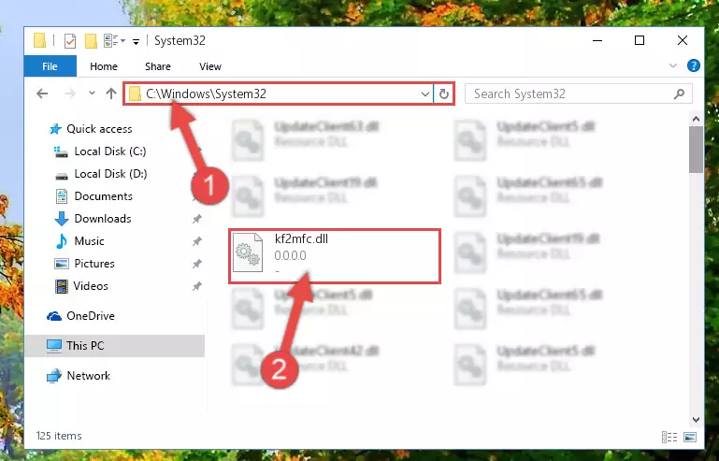Open the View ribbon tab
Viewport: 719px width, 461px height.
pos(210,66)
